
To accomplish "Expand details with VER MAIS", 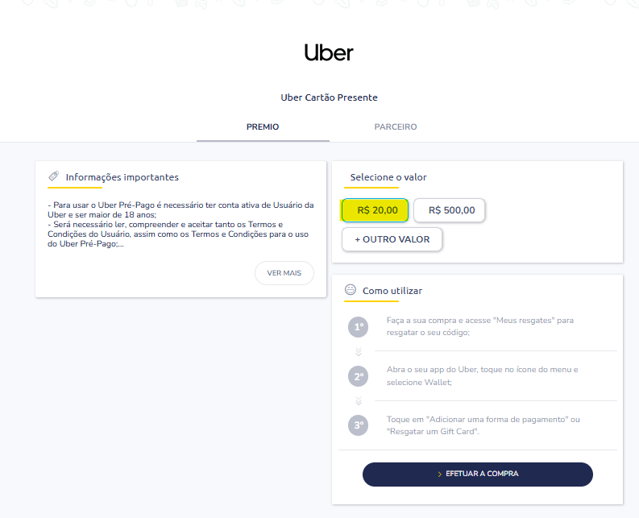I will tap(284, 273).
